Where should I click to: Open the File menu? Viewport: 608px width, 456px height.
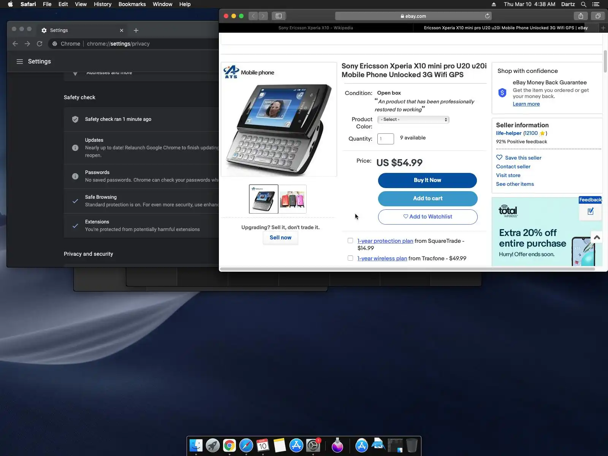[x=47, y=4]
